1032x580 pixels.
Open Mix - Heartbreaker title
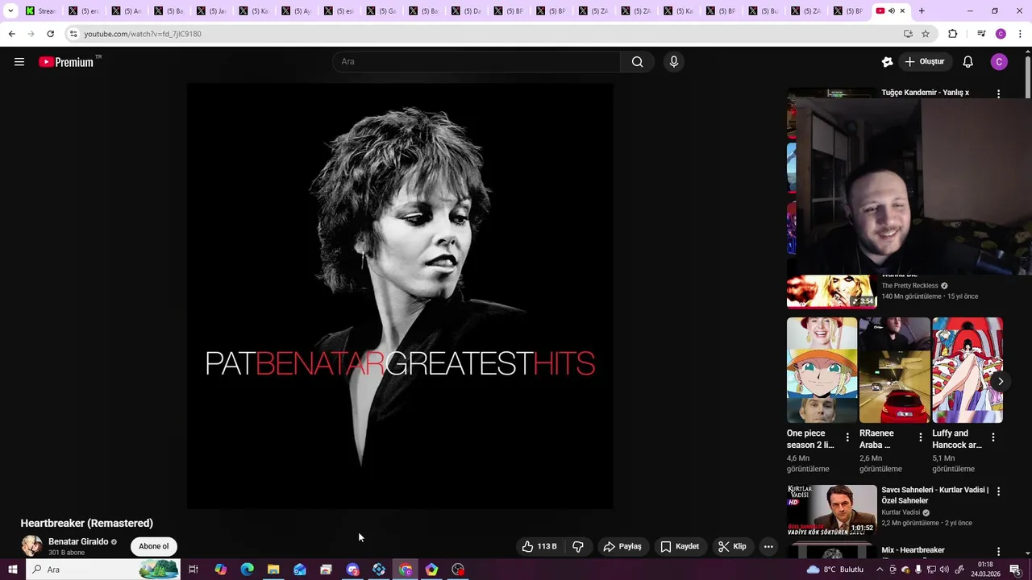click(x=913, y=550)
